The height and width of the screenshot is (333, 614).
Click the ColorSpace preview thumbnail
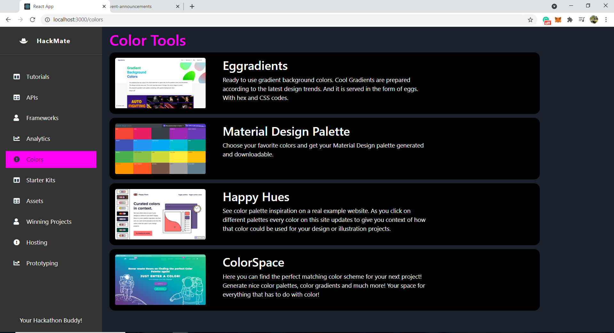pyautogui.click(x=160, y=280)
